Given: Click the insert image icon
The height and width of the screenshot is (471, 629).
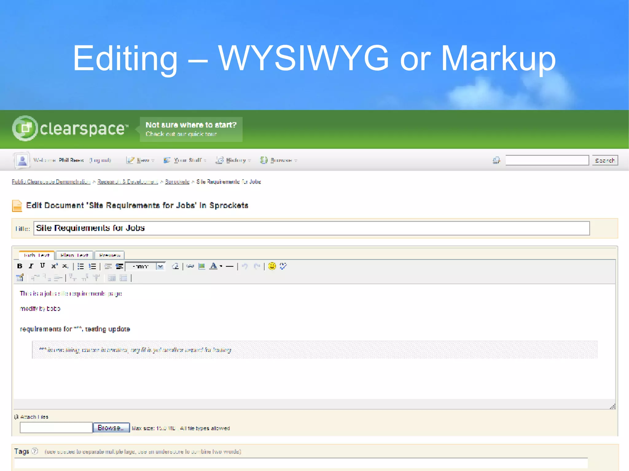Looking at the screenshot, I should coord(201,266).
